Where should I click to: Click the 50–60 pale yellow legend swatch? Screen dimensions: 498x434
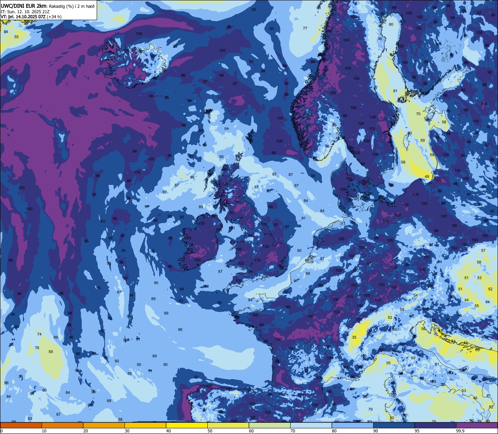coord(228,425)
